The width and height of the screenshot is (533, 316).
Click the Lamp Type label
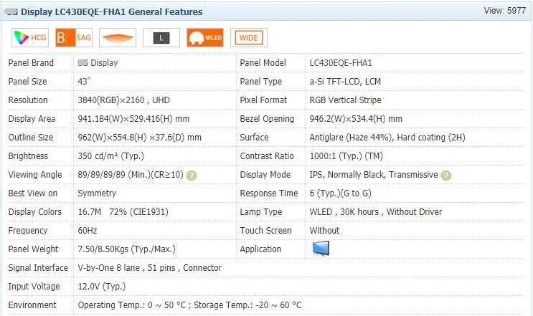pyautogui.click(x=261, y=212)
